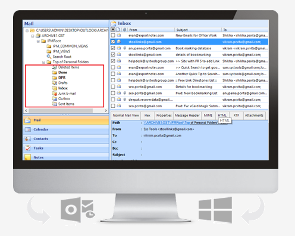Click the Search Root magnifier icon
295x236 pixels.
(x=49, y=57)
